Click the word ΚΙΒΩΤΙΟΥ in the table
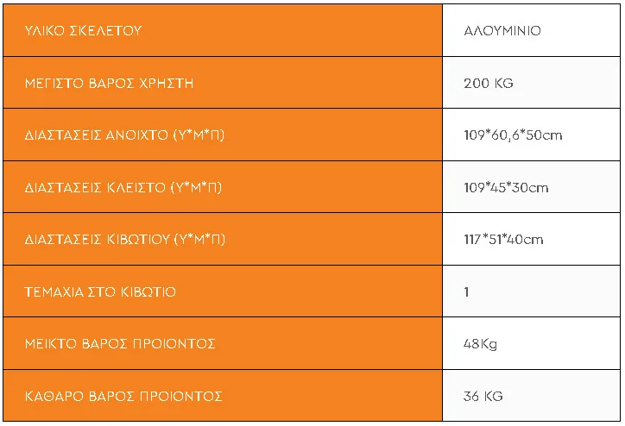 pyautogui.click(x=137, y=239)
